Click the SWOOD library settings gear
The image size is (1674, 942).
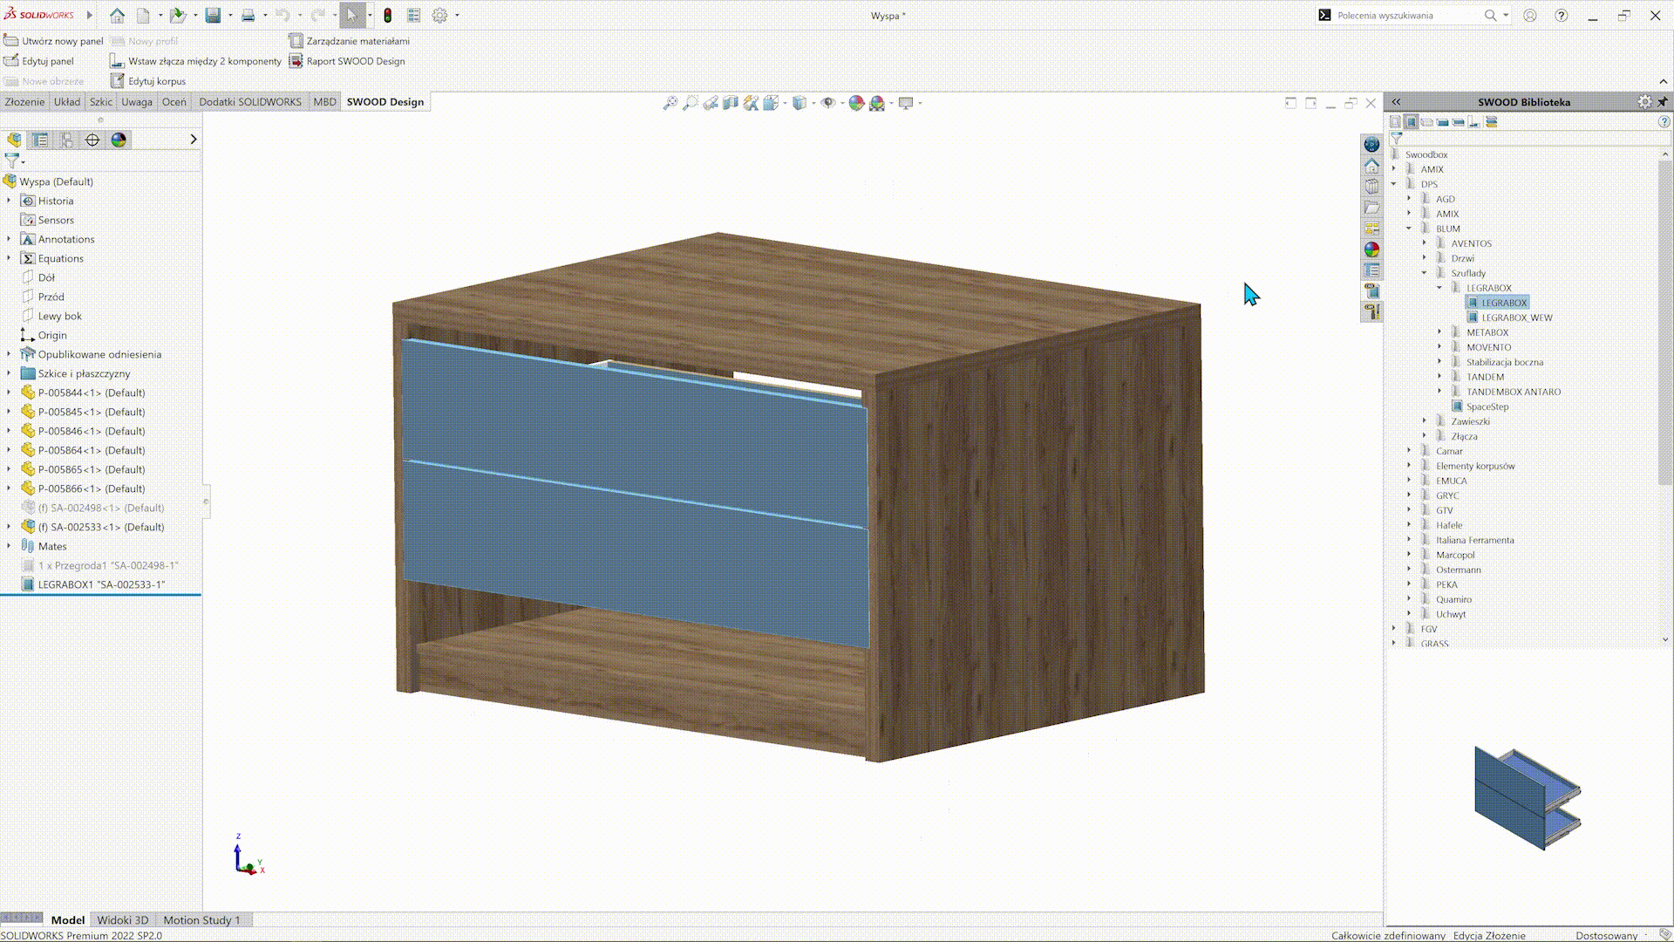tap(1644, 102)
